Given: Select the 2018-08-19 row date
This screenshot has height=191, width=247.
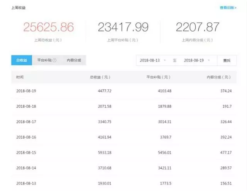Looking at the screenshot, I should tap(26, 91).
